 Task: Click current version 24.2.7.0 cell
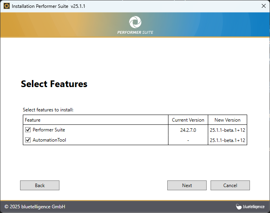pos(188,130)
